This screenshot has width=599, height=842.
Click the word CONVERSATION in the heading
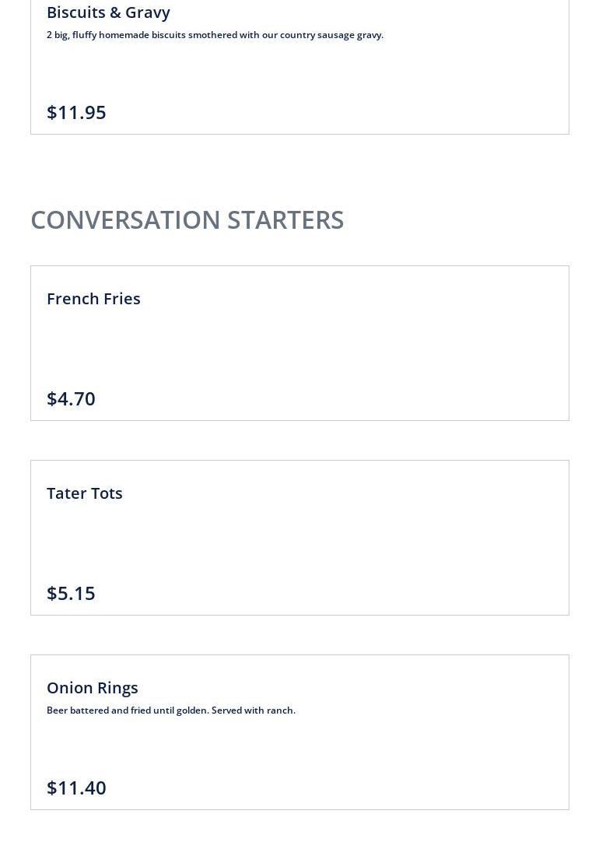coord(125,219)
